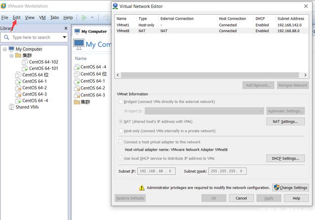This screenshot has width=315, height=220.
Task: Click the search magnifier icon in Library
Action: point(6,37)
